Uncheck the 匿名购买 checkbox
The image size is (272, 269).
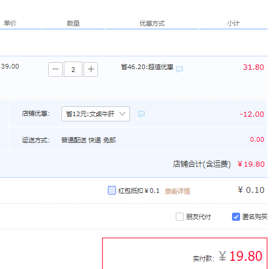236,217
